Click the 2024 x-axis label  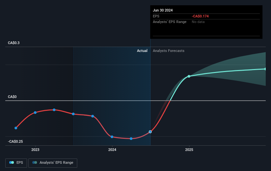coord(112,150)
